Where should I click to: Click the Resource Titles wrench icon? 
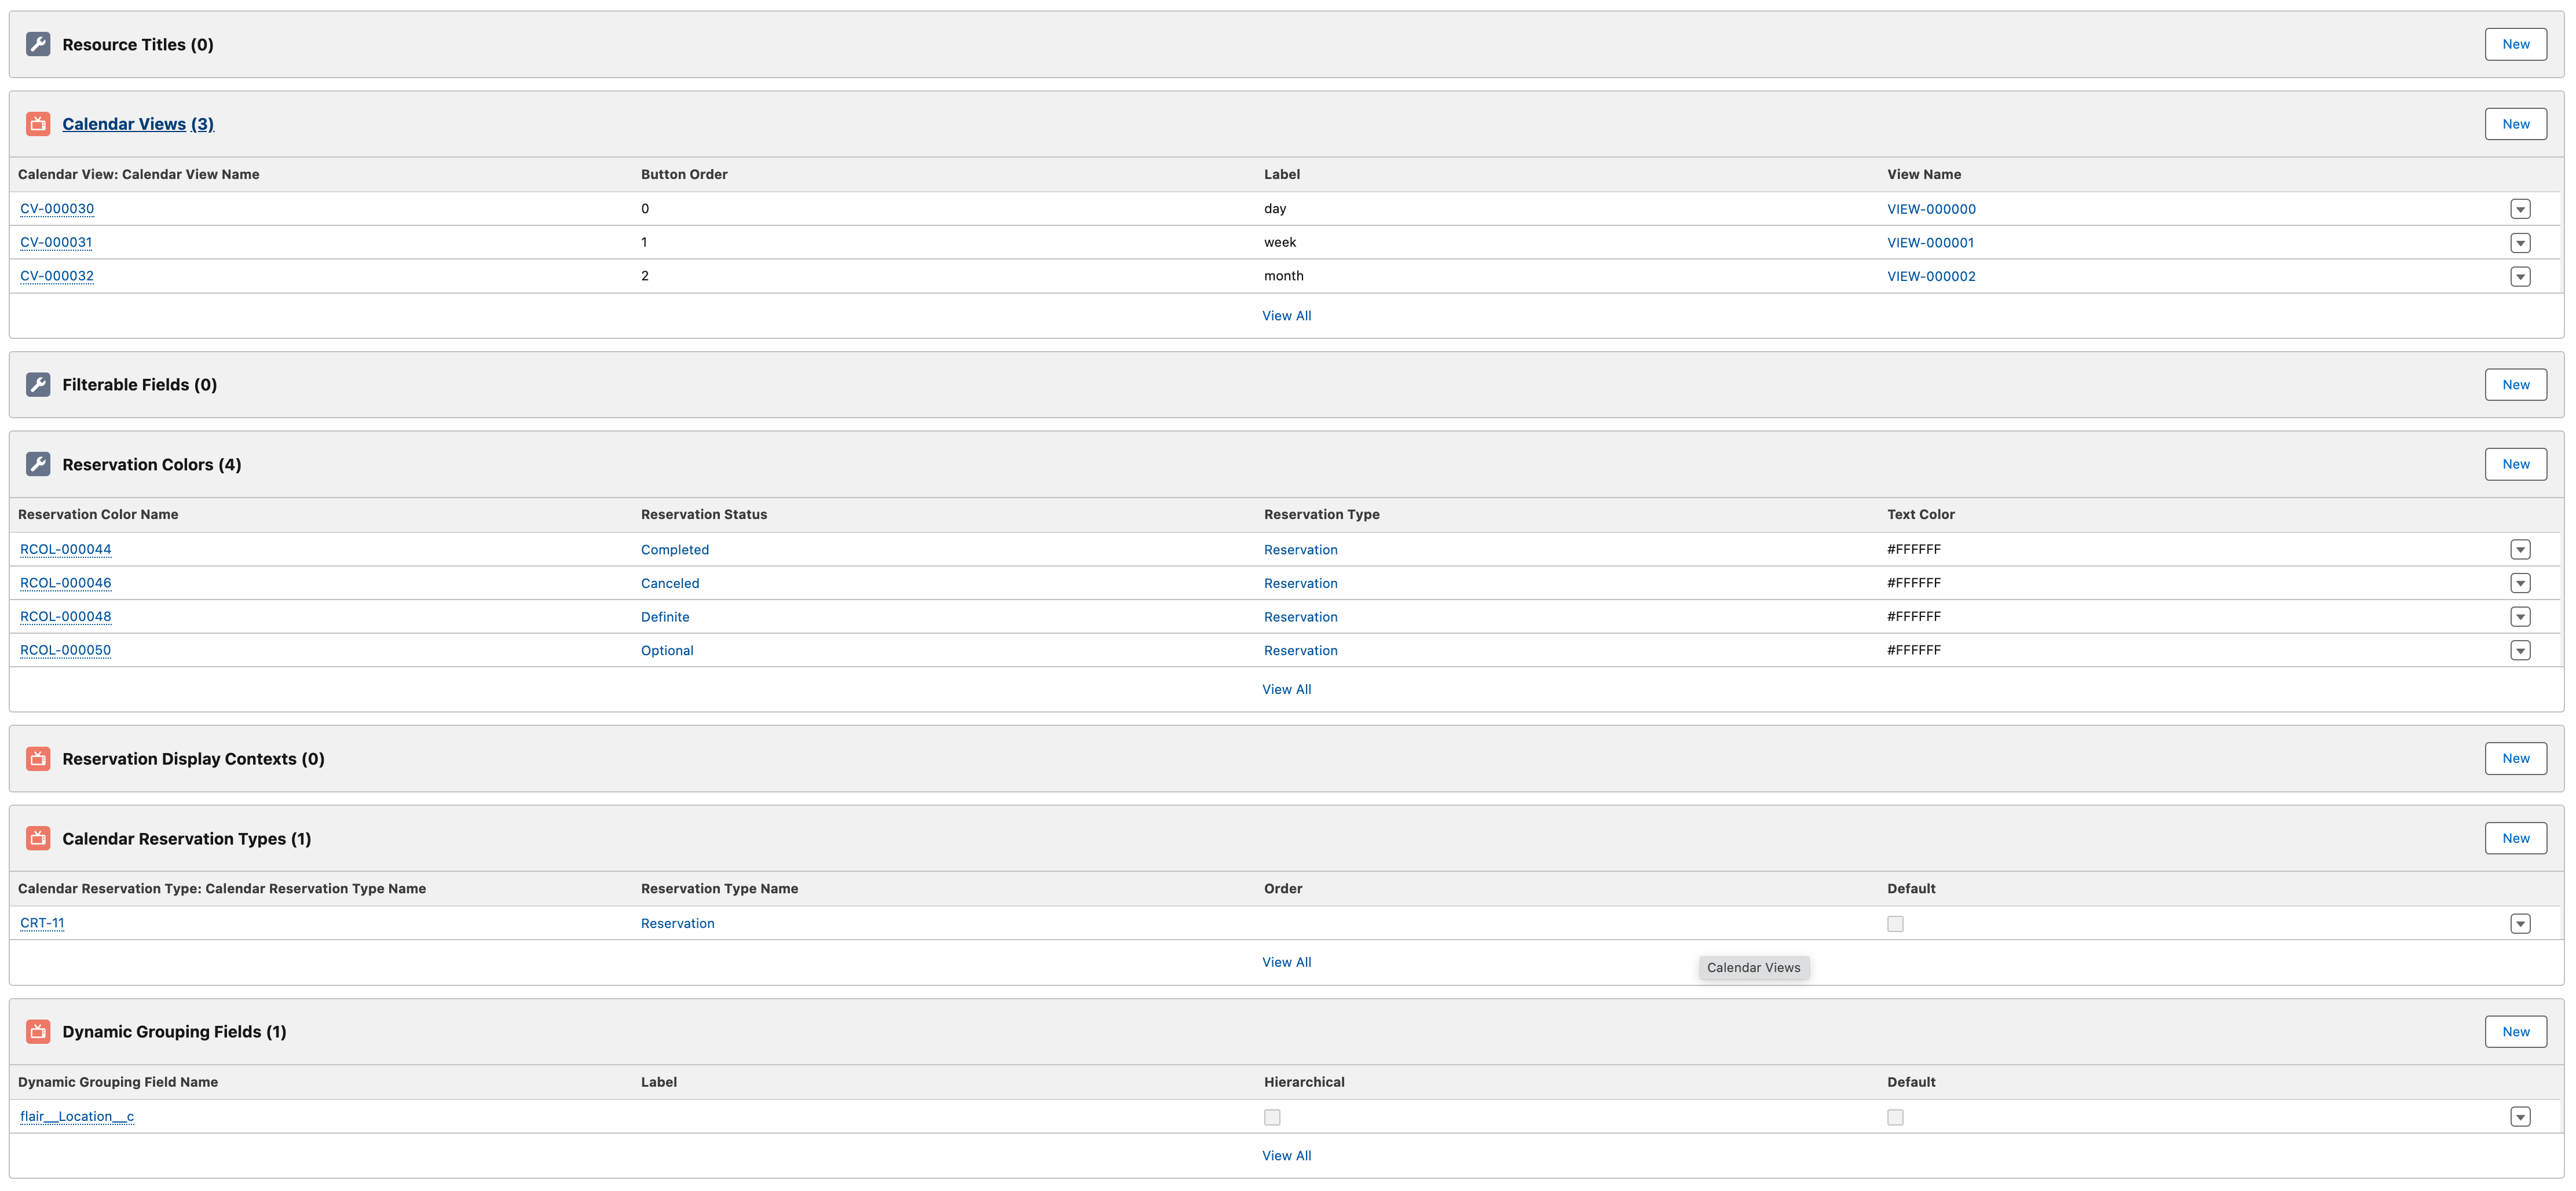point(38,44)
